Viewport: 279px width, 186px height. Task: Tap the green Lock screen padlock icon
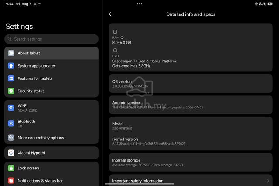(x=11, y=168)
